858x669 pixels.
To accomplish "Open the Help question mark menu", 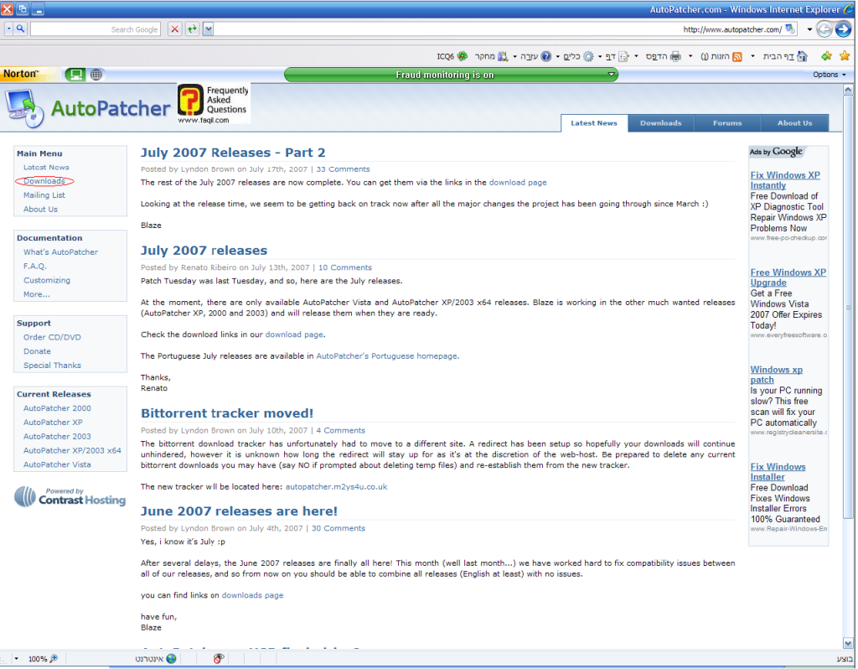I will [x=546, y=56].
